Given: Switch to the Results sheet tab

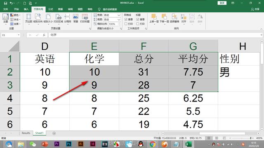Looking at the screenshot, I should click(26, 133).
